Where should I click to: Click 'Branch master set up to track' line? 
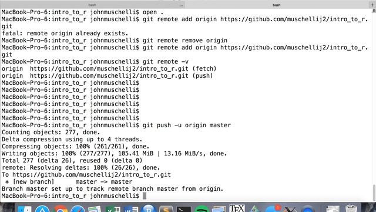point(112,188)
